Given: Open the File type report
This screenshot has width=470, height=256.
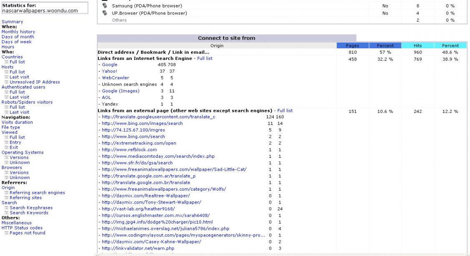Looking at the screenshot, I should [11, 127].
